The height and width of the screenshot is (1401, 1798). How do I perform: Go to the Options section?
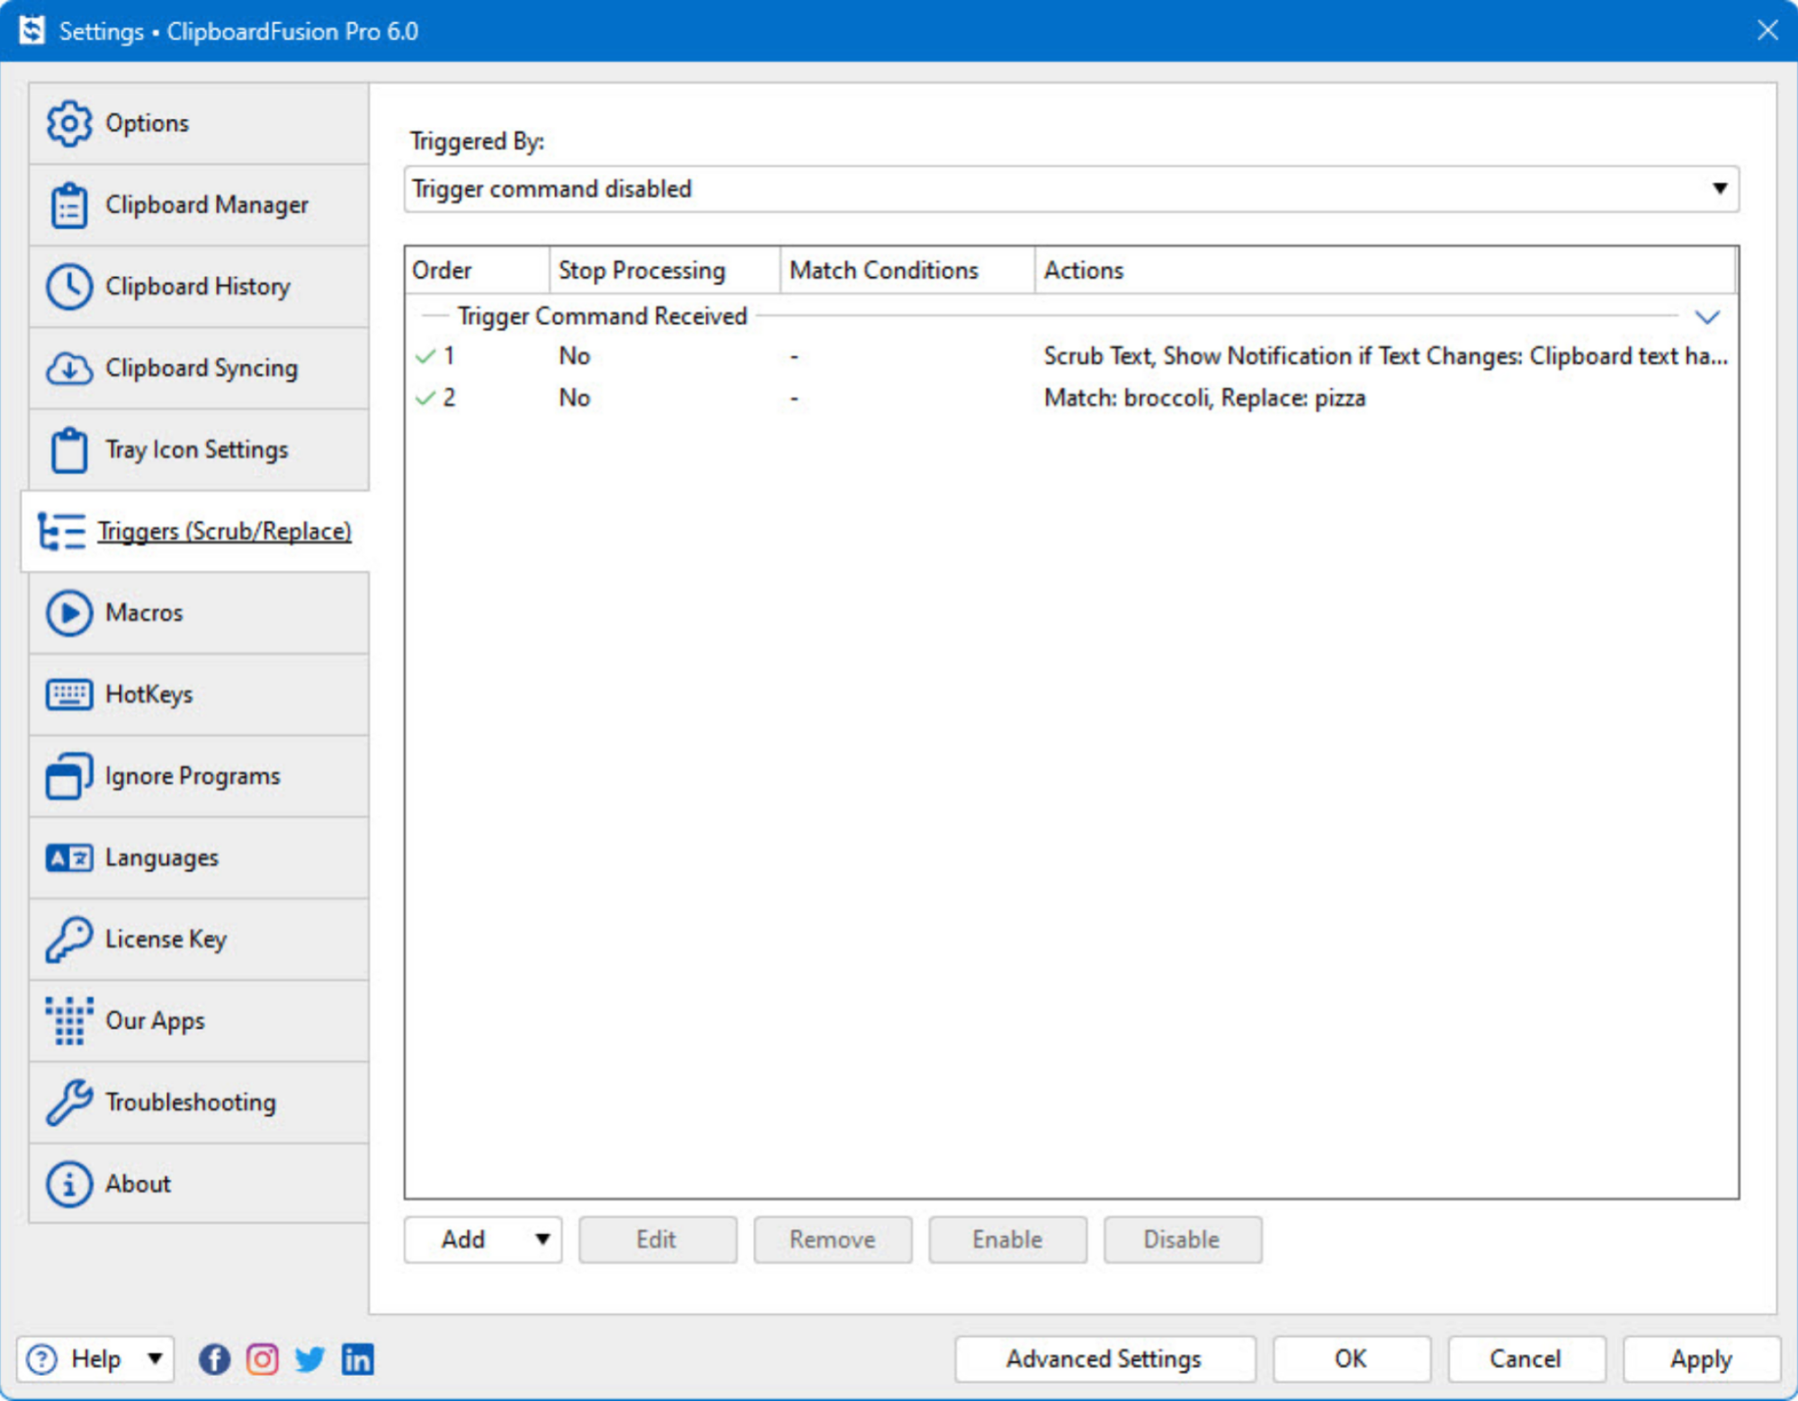[199, 123]
